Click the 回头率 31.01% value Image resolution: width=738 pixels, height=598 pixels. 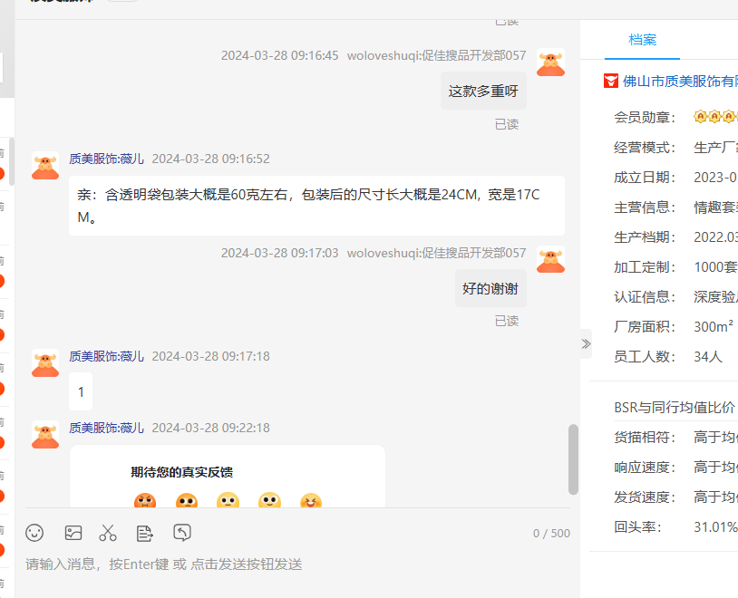(715, 527)
